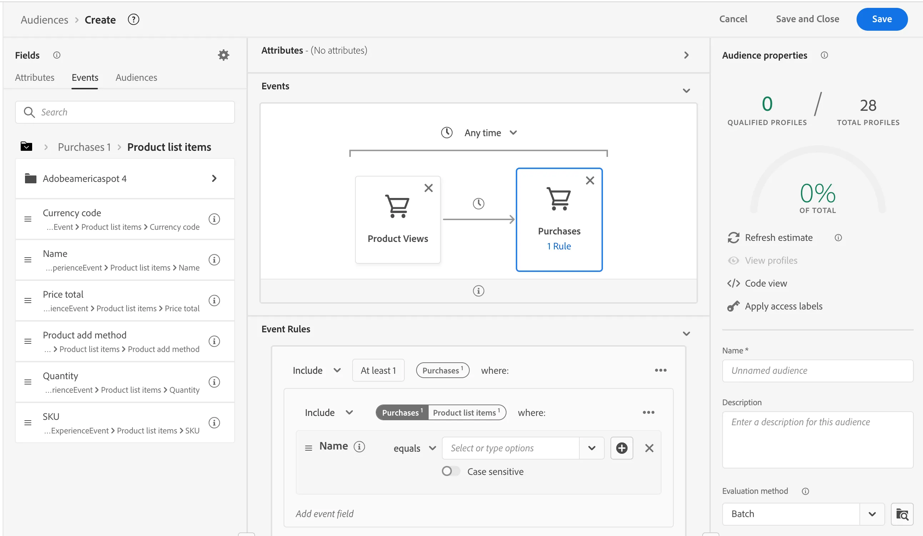Show info for Price total field

(214, 301)
